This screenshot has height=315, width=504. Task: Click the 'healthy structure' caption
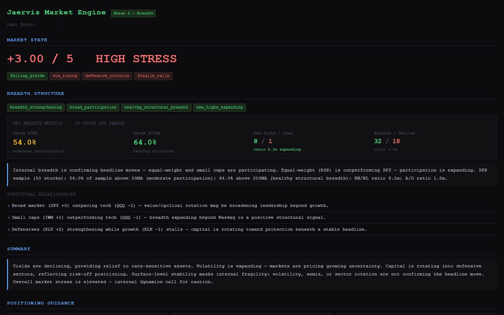153,151
